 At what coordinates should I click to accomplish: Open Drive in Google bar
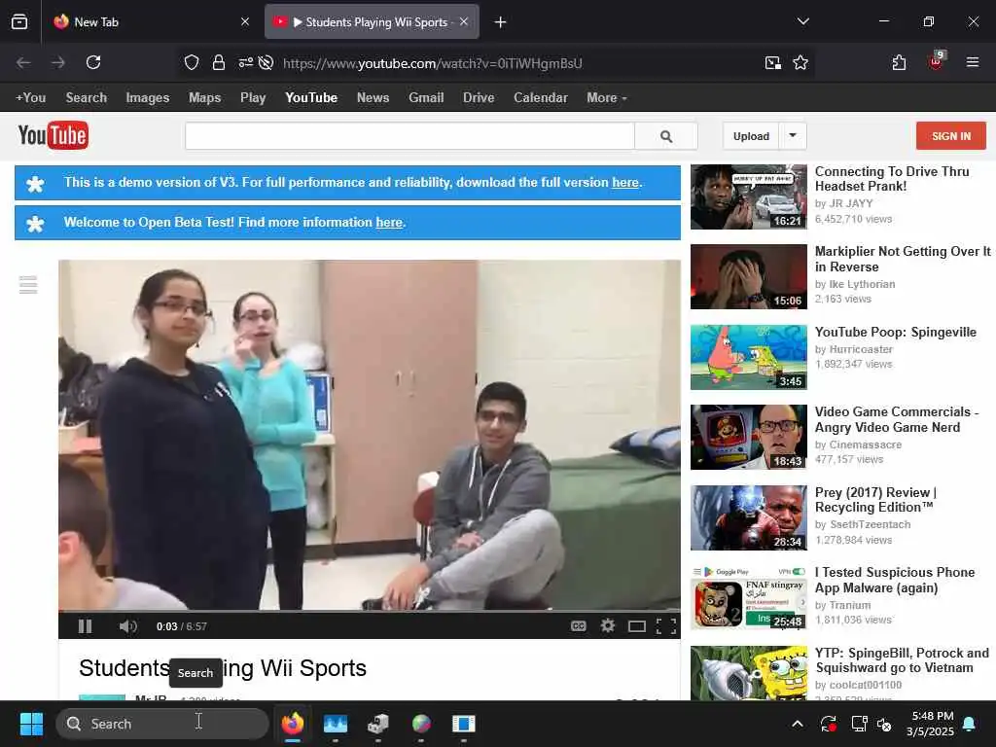(479, 98)
